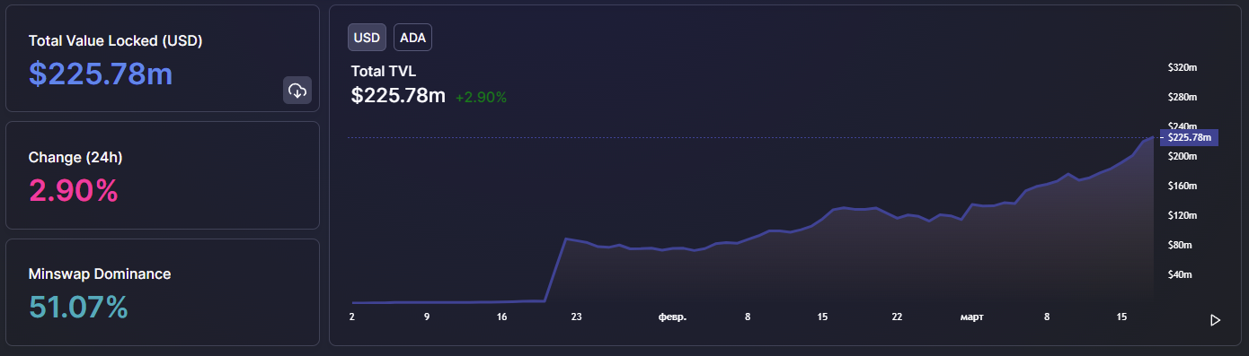Image resolution: width=1249 pixels, height=356 pixels.
Task: Select the 16 x-axis date label
Action: coord(501,317)
